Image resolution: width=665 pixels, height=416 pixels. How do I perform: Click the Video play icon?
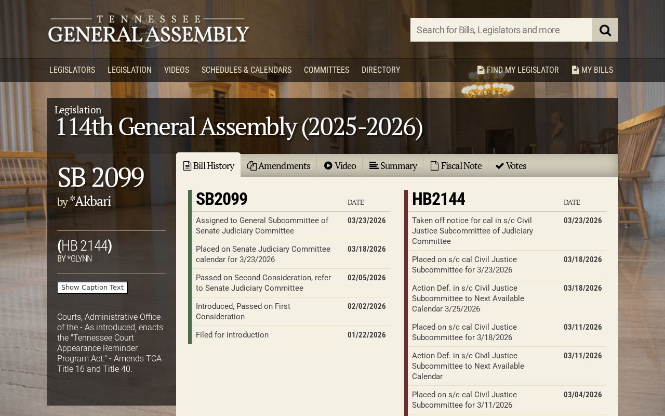point(328,165)
